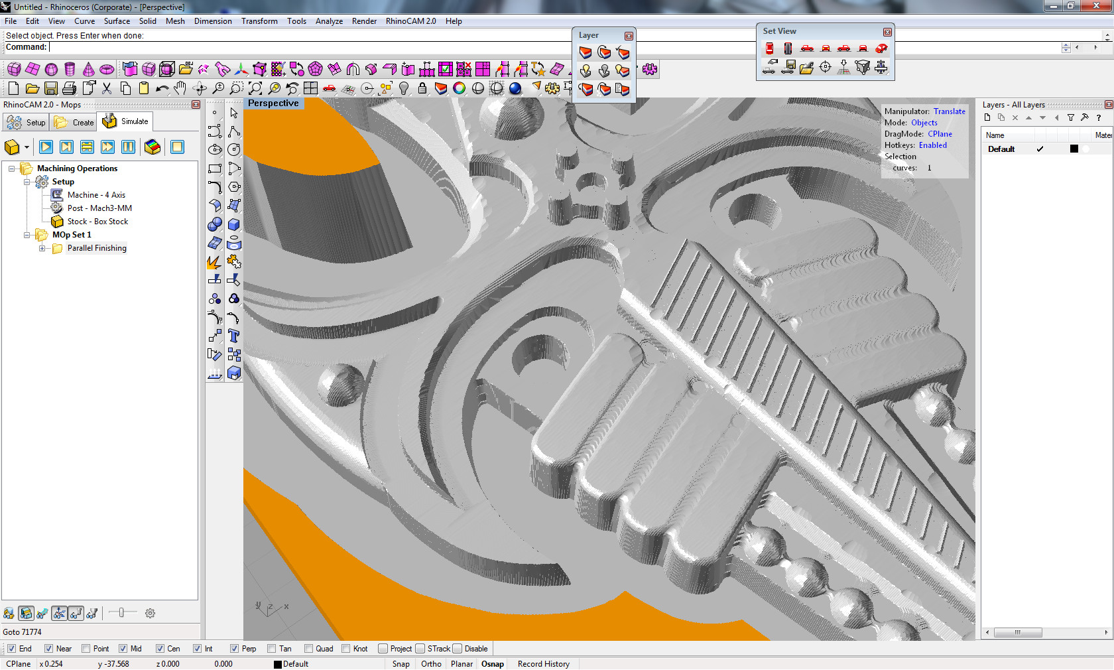Click the Translate manipulator link
Screen dimensions: 1114x670
(x=949, y=111)
